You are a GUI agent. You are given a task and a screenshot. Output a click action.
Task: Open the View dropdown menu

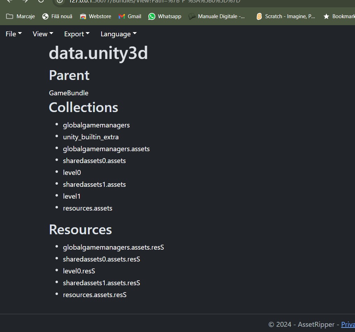(43, 34)
